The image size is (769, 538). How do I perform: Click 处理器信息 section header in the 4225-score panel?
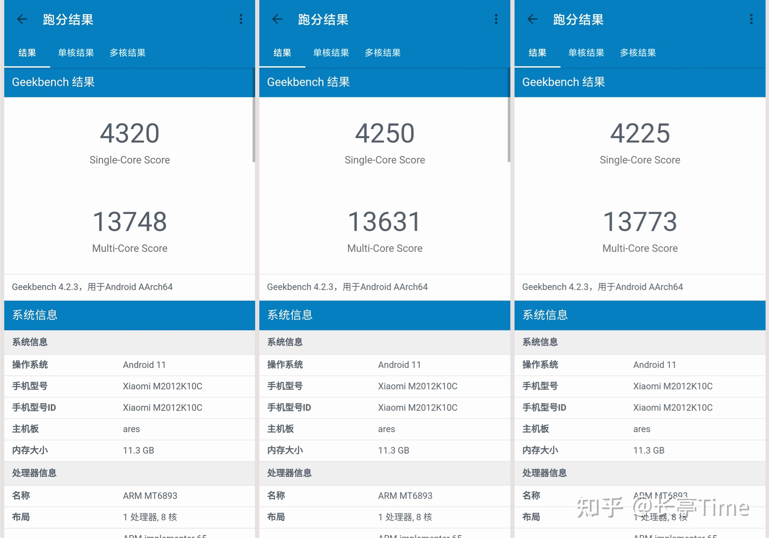(640, 473)
